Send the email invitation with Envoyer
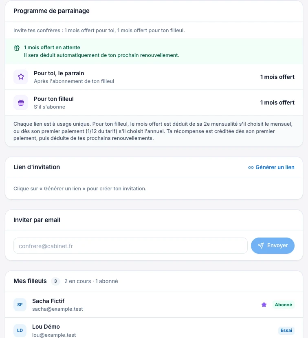 (x=273, y=246)
